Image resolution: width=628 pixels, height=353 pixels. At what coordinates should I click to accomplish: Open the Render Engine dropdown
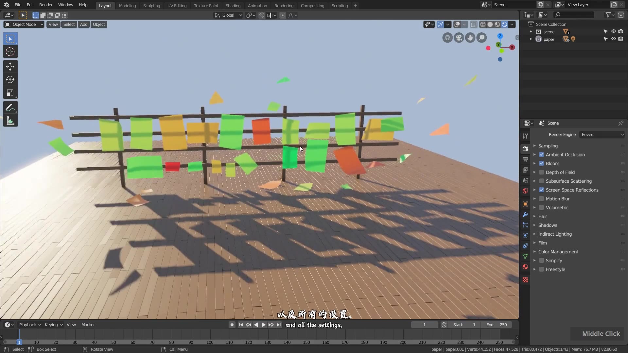(602, 135)
